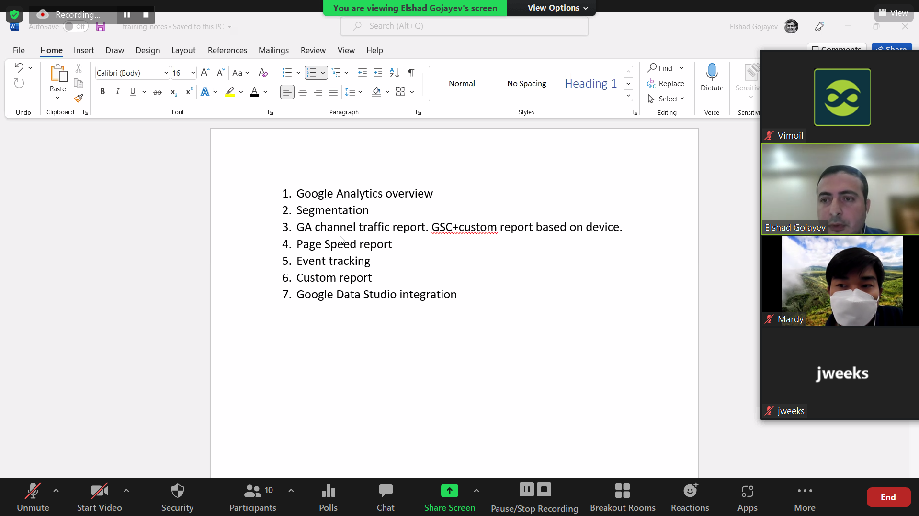919x516 pixels.
Task: Click the font color button
Action: click(x=254, y=92)
